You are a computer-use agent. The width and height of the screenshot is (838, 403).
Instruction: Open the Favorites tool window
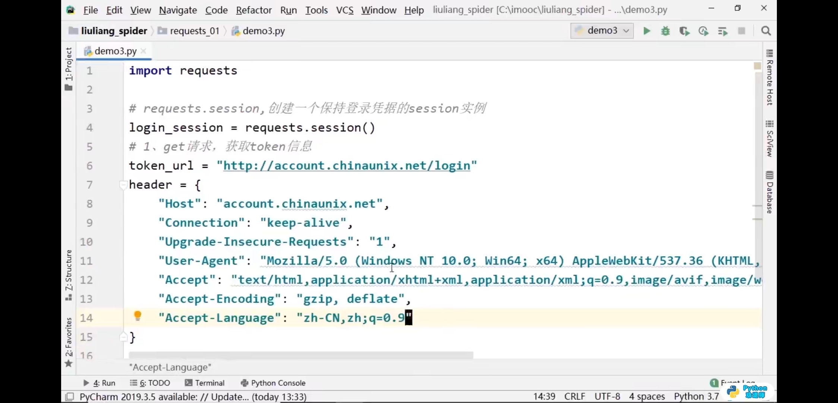[69, 342]
